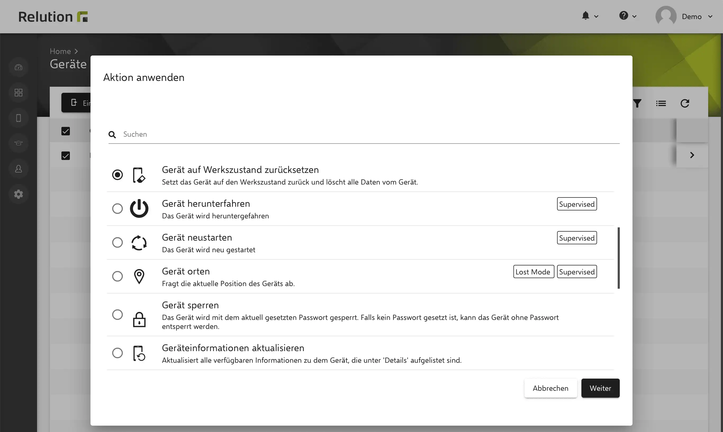Click the Demo user avatar
This screenshot has height=432, width=723.
pos(666,16)
